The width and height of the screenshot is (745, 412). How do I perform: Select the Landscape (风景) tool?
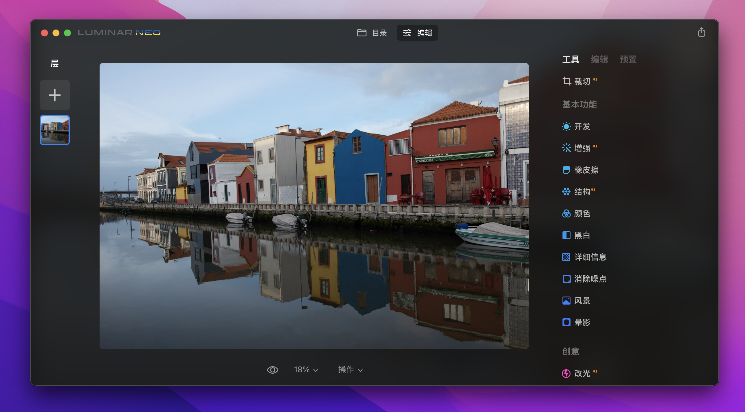581,301
